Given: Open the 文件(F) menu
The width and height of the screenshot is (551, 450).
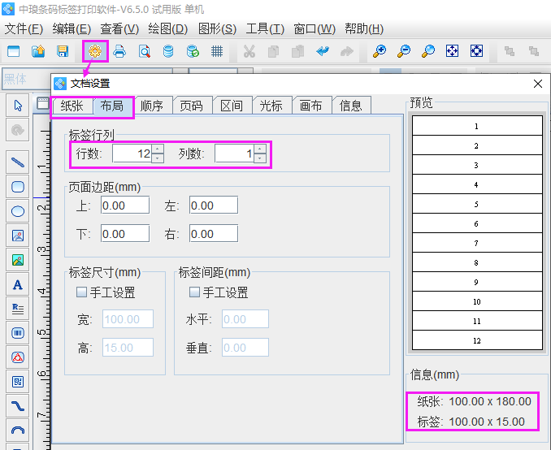Looking at the screenshot, I should 24,29.
